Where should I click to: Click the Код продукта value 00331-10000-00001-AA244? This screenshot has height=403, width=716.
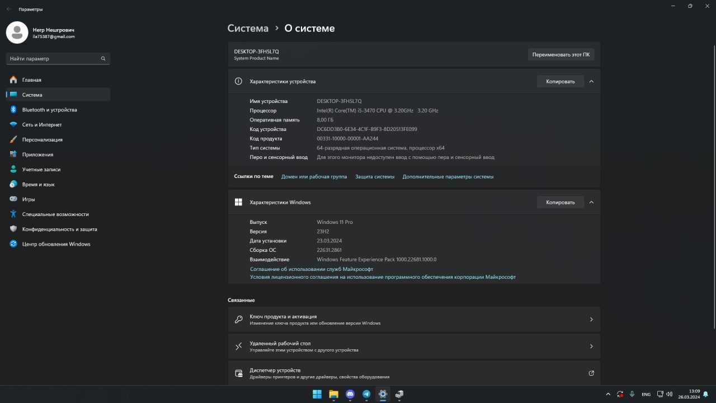point(347,139)
